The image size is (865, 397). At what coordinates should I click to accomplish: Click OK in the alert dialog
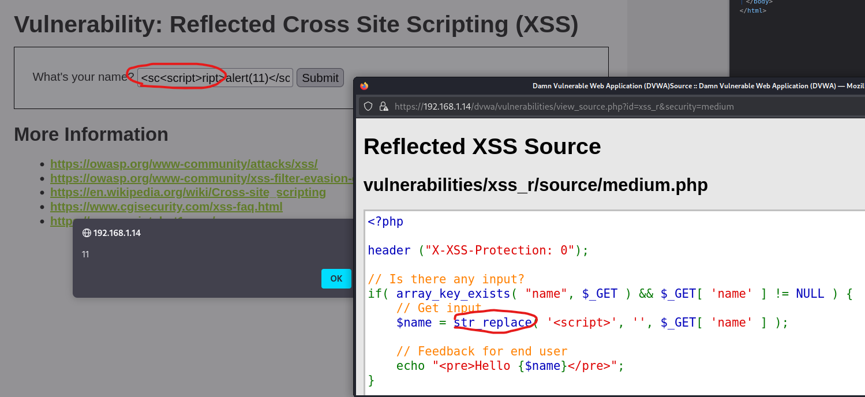(x=336, y=278)
